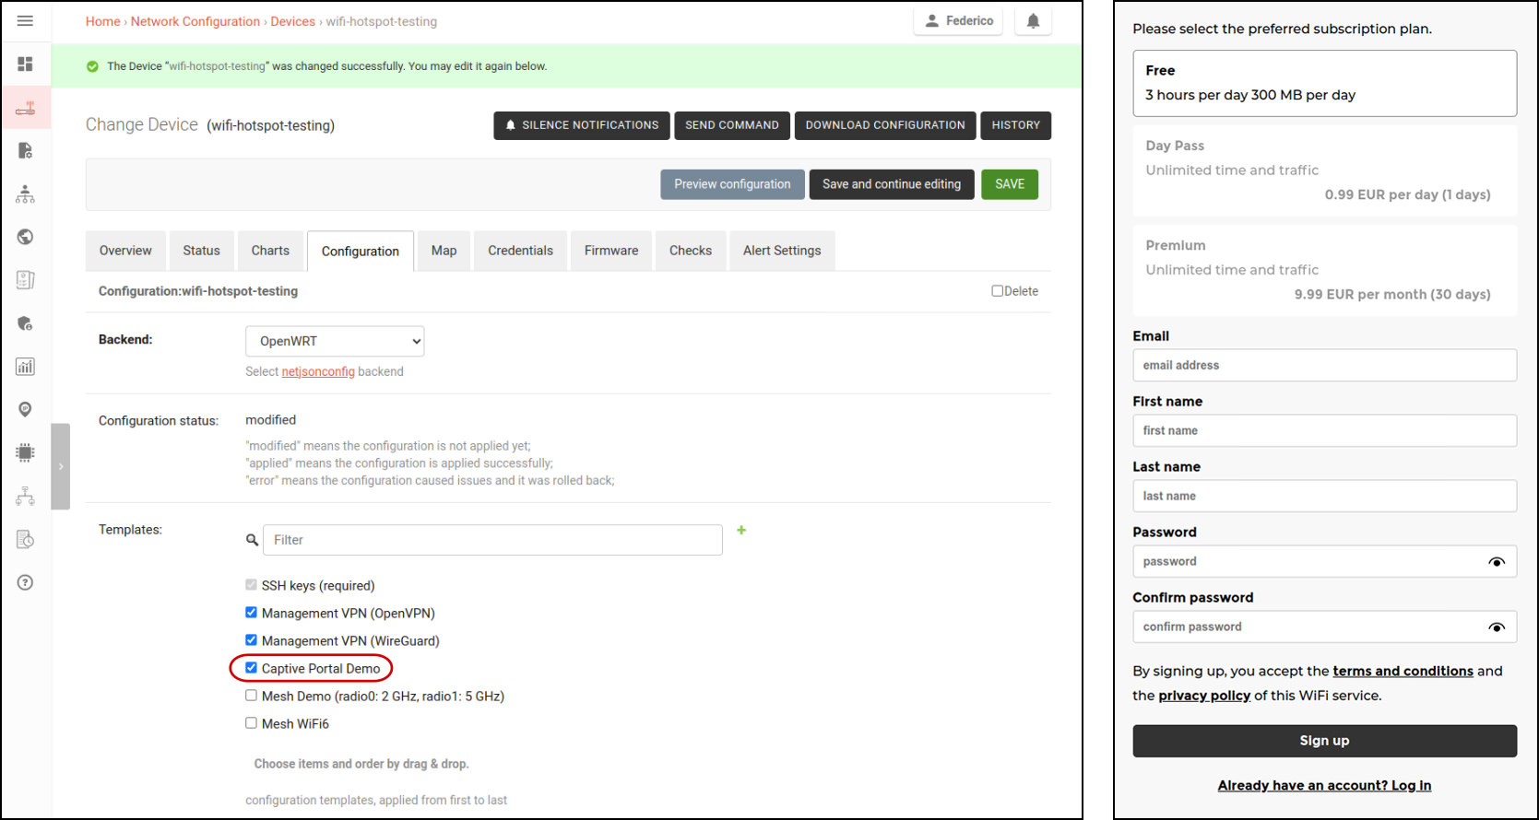Image resolution: width=1539 pixels, height=820 pixels.
Task: Open the hamburger menu in the sidebar
Action: (25, 20)
